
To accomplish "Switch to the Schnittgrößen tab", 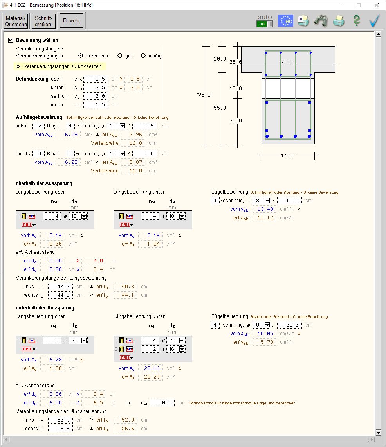I will [43, 21].
